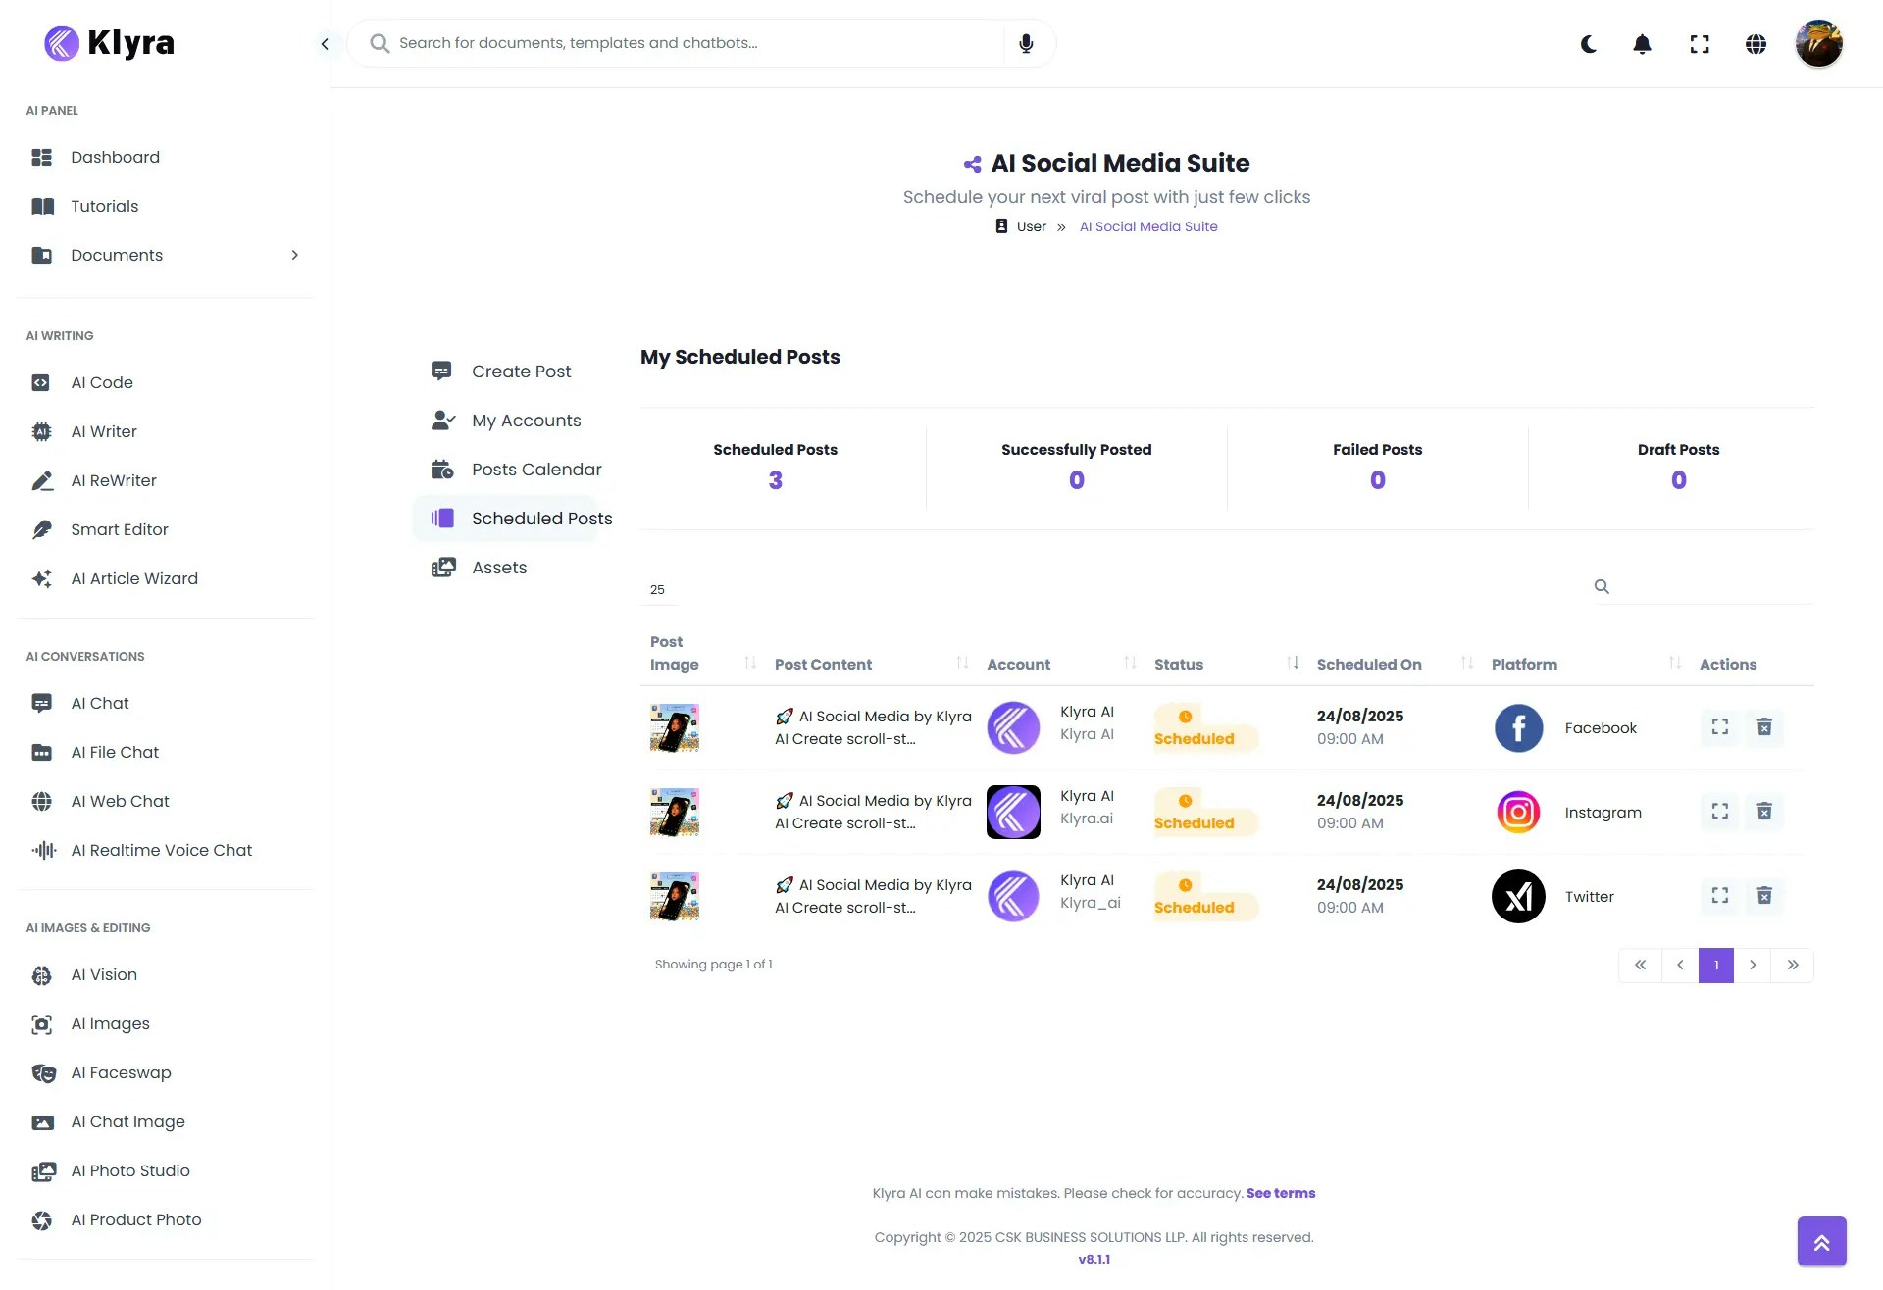Toggle dark mode with the moon icon

click(x=1588, y=44)
